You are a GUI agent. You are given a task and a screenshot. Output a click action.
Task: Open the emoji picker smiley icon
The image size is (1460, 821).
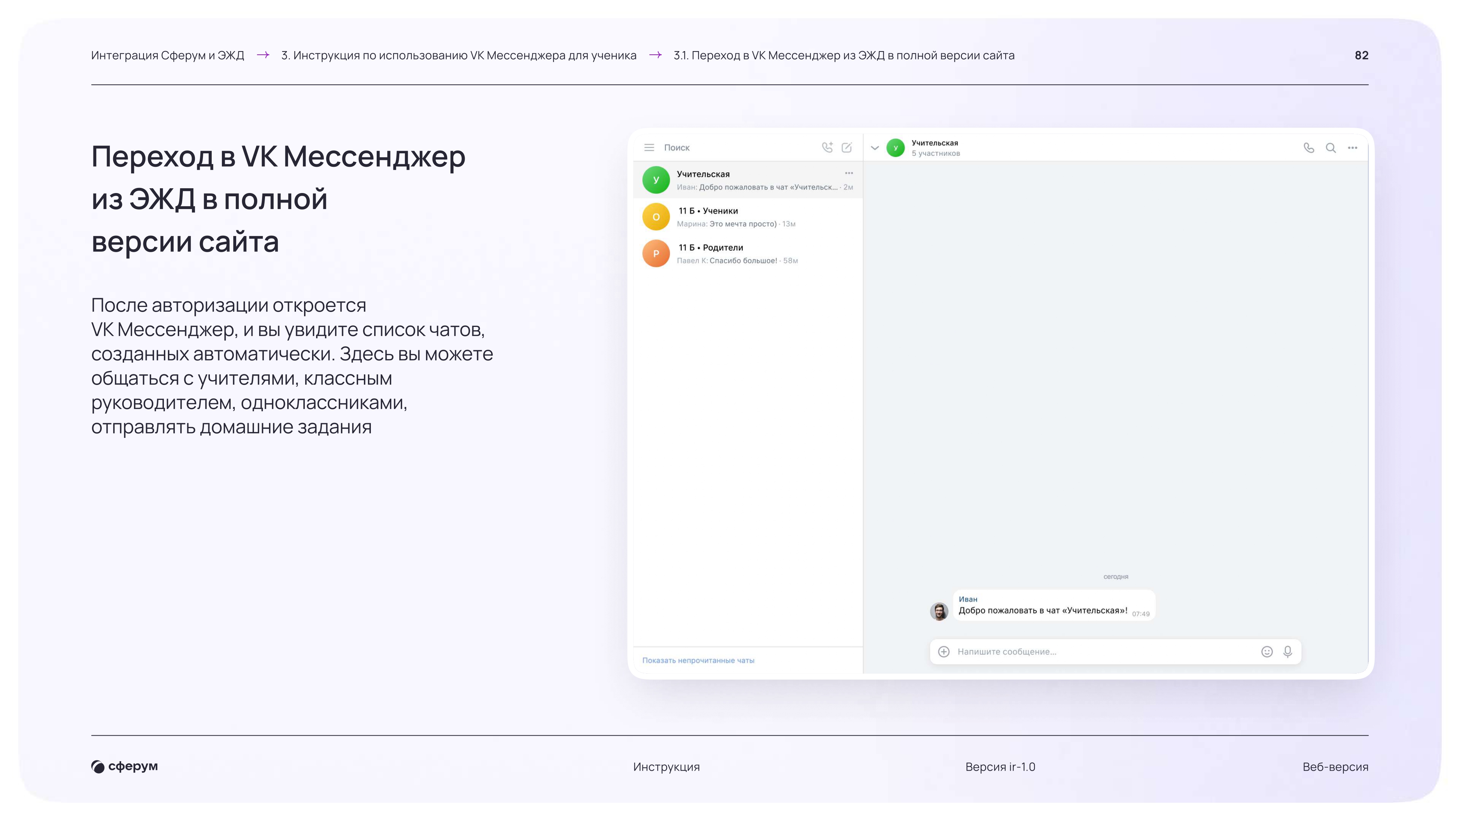[1267, 652]
